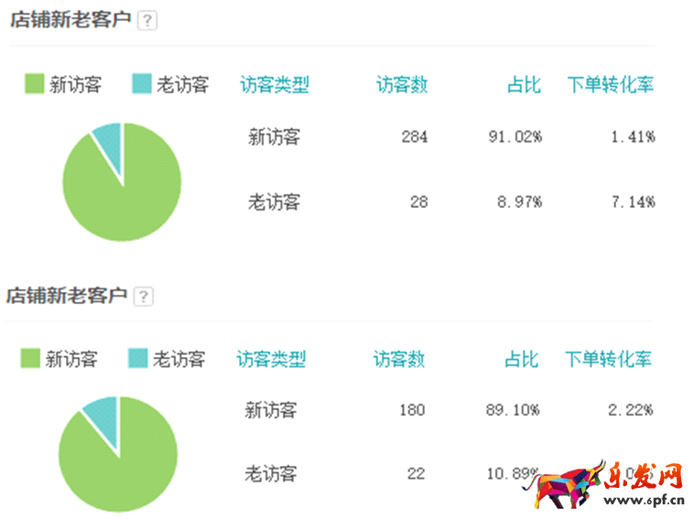Click 访客类型 header in bottom table
This screenshot has height=519, width=694.
click(271, 359)
